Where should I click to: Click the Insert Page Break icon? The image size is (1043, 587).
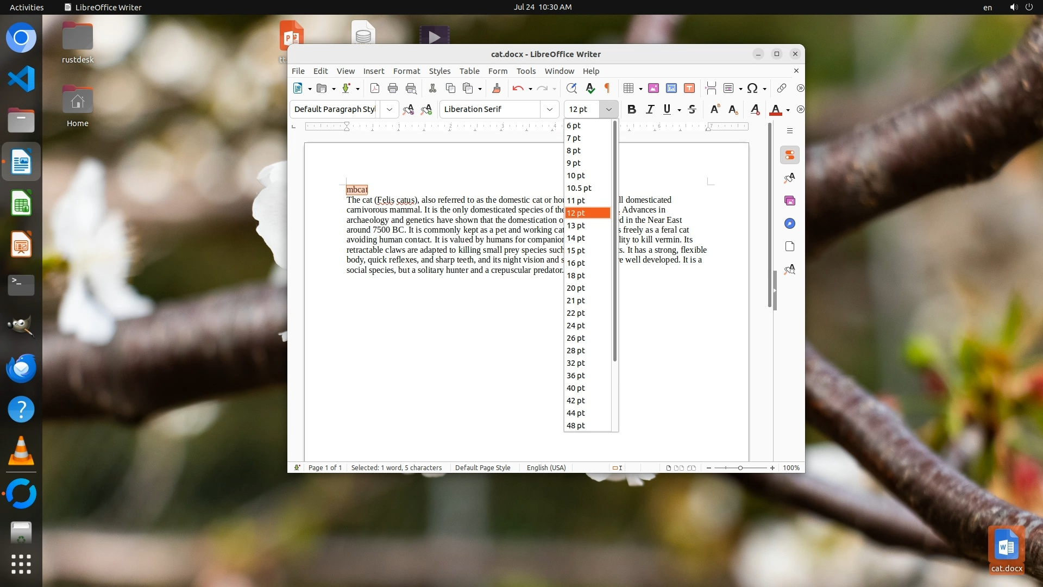coord(711,88)
